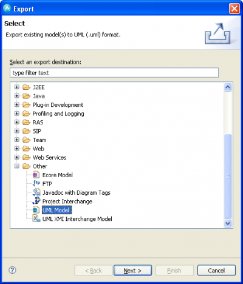Expand the Team category
Viewport: 243px width, 284px height.
click(17, 140)
